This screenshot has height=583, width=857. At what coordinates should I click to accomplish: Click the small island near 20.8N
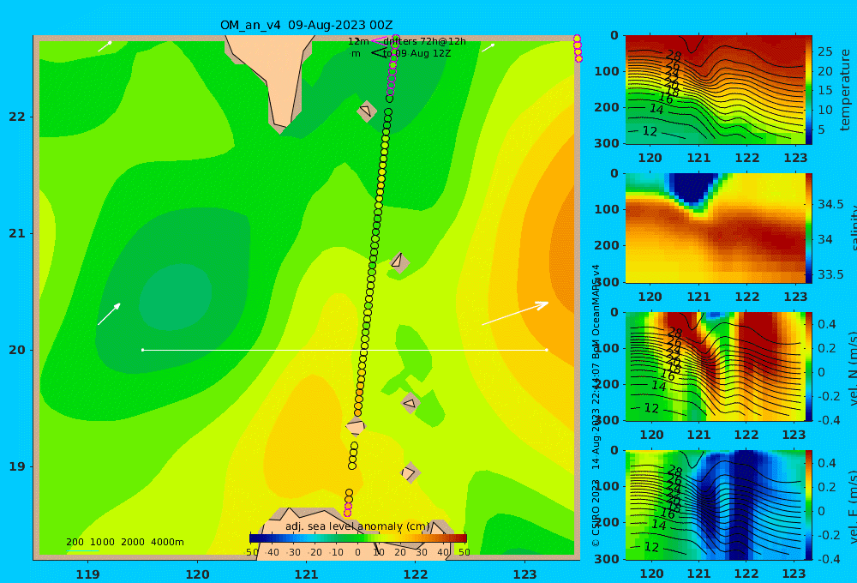point(399,262)
